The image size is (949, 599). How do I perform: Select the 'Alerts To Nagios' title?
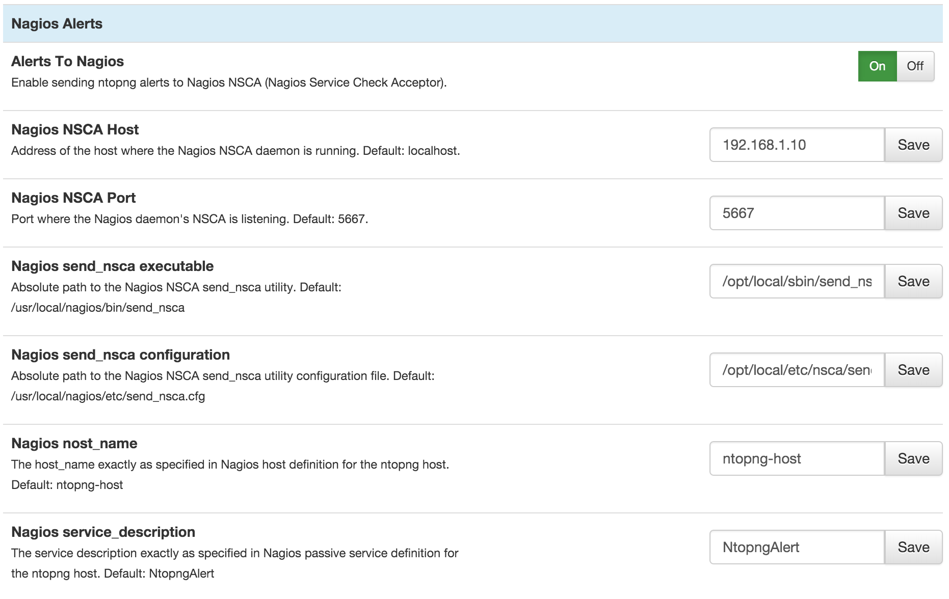67,61
